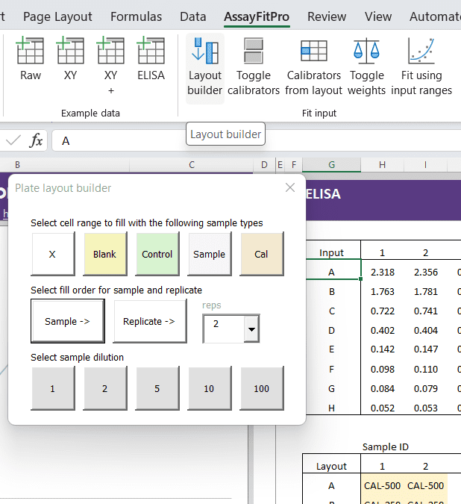Select the Cal sample type

coord(262,254)
